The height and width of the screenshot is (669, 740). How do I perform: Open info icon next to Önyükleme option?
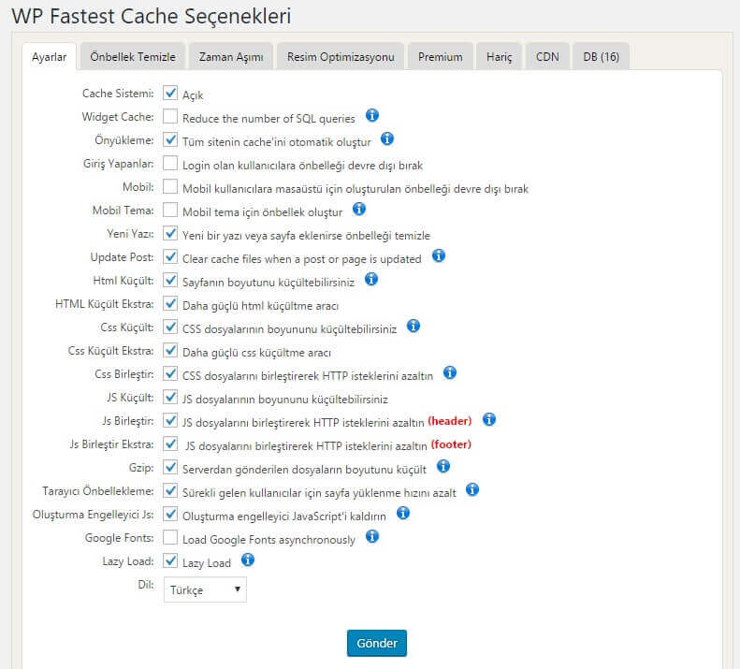click(x=387, y=138)
